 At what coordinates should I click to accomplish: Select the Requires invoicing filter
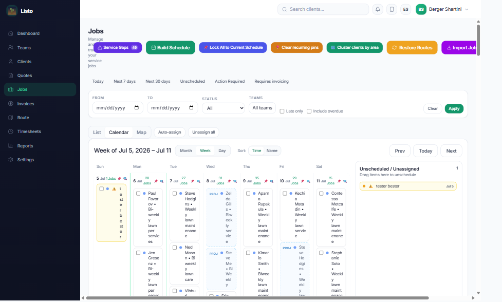[271, 81]
